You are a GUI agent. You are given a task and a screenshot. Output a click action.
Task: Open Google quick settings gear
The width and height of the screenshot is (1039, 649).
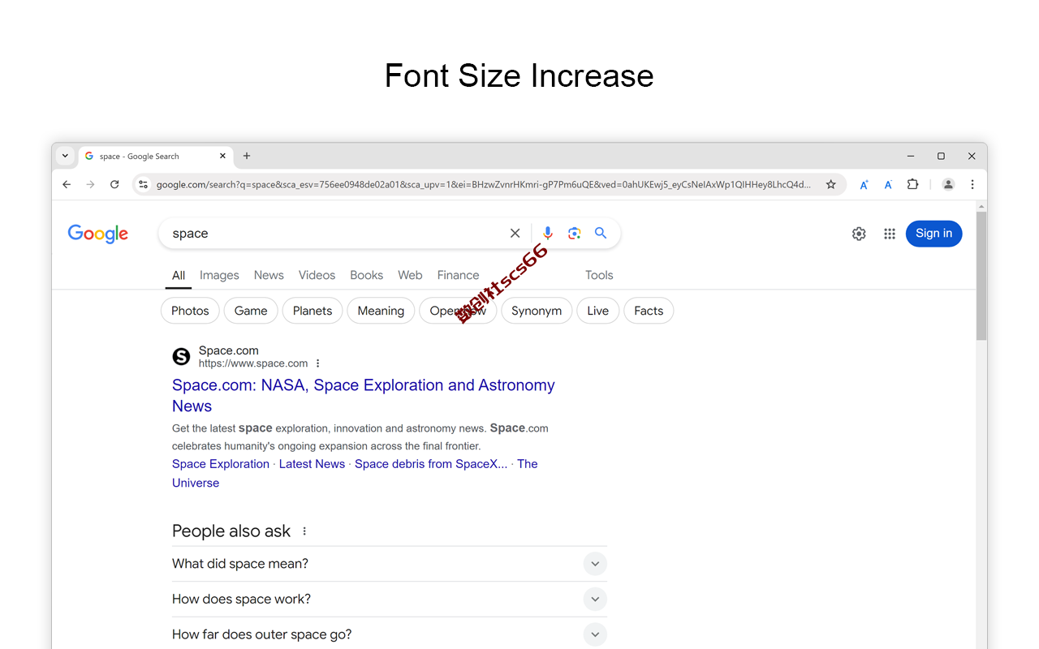(859, 234)
